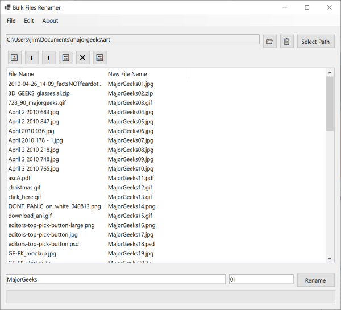Click the move-to-top icon button

(x=15, y=57)
